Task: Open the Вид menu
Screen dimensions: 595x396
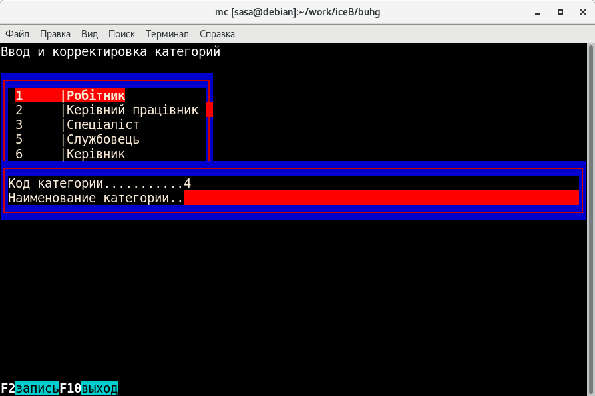Action: (x=89, y=34)
